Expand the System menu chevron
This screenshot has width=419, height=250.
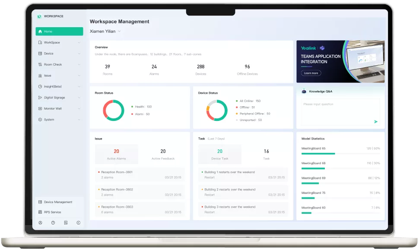click(79, 120)
